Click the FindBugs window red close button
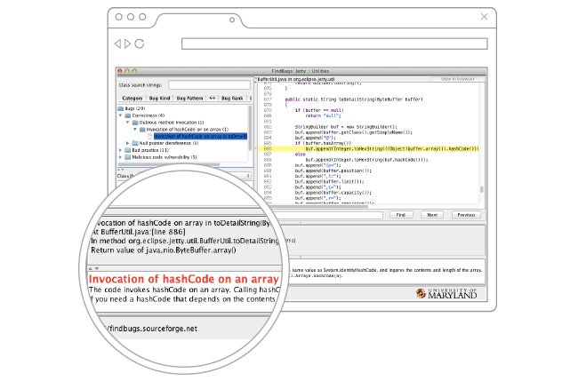Screen dimensions: 578x381 tap(120, 71)
